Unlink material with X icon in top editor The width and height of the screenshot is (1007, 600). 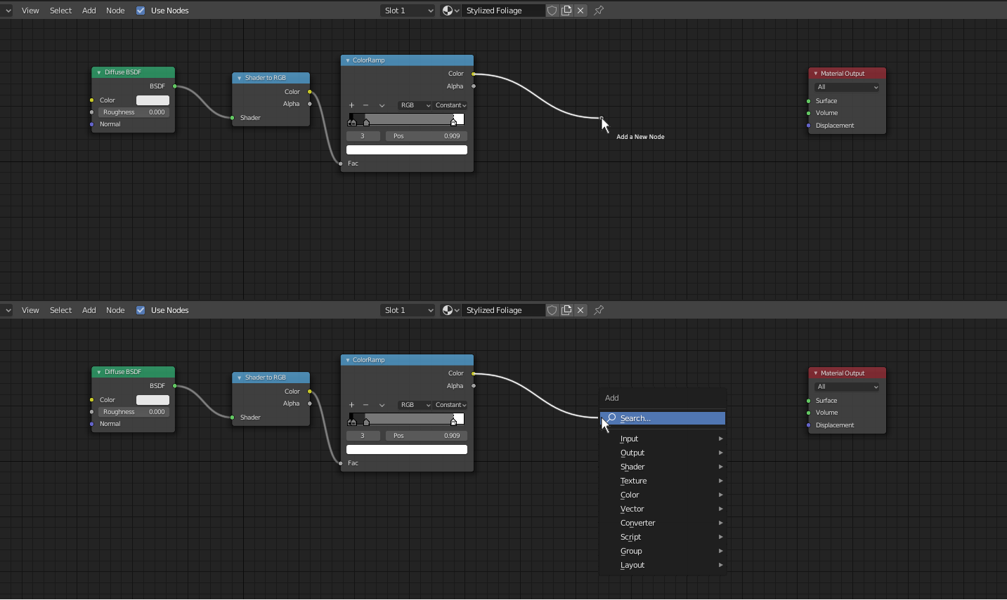click(x=580, y=11)
